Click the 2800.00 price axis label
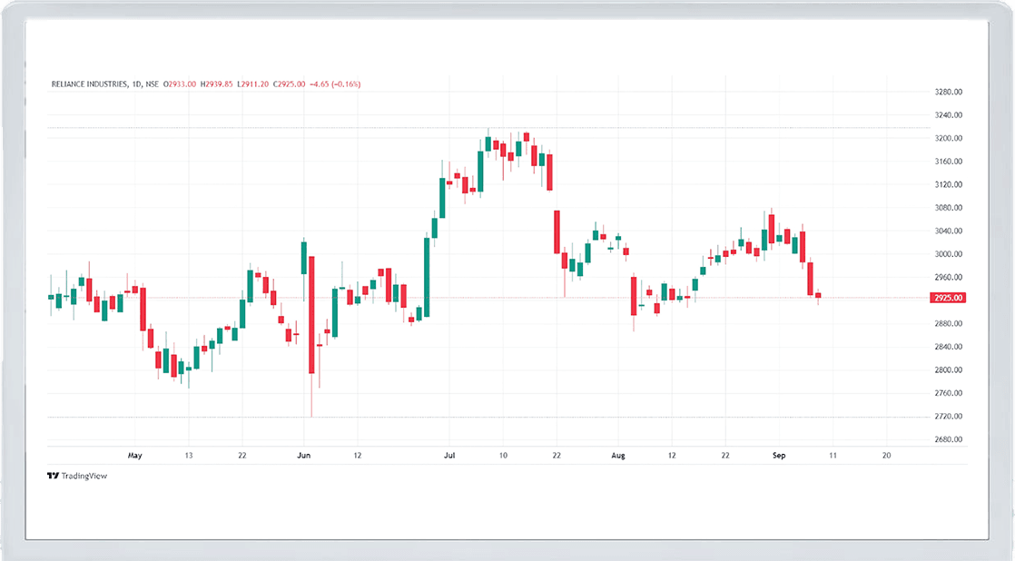Image resolution: width=1015 pixels, height=561 pixels. coord(947,370)
